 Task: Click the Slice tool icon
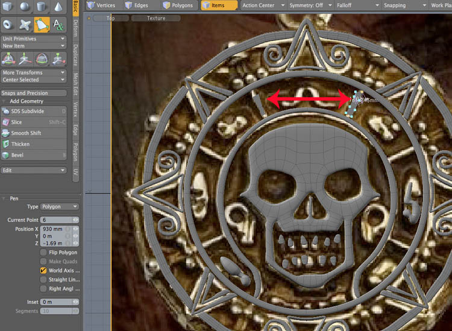coord(6,122)
